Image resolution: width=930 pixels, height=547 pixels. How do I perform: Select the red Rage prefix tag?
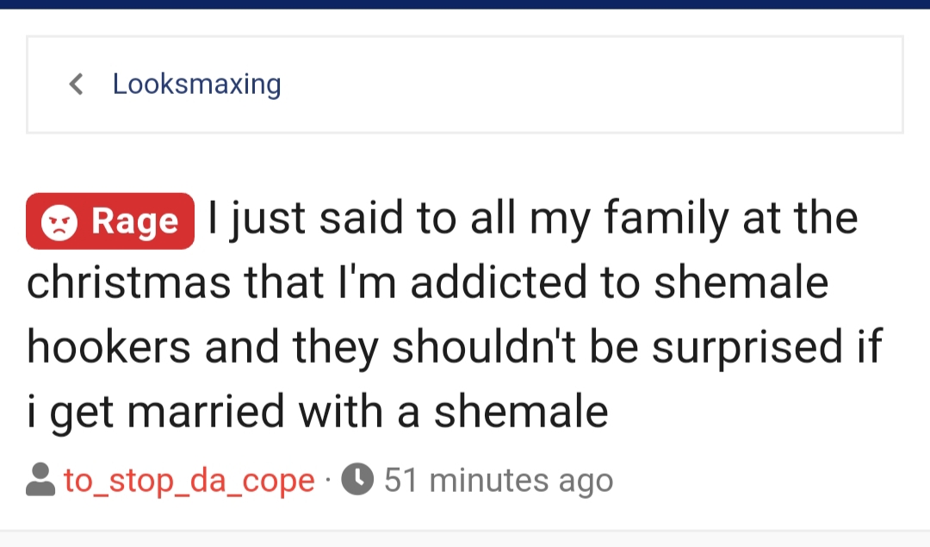coord(110,221)
